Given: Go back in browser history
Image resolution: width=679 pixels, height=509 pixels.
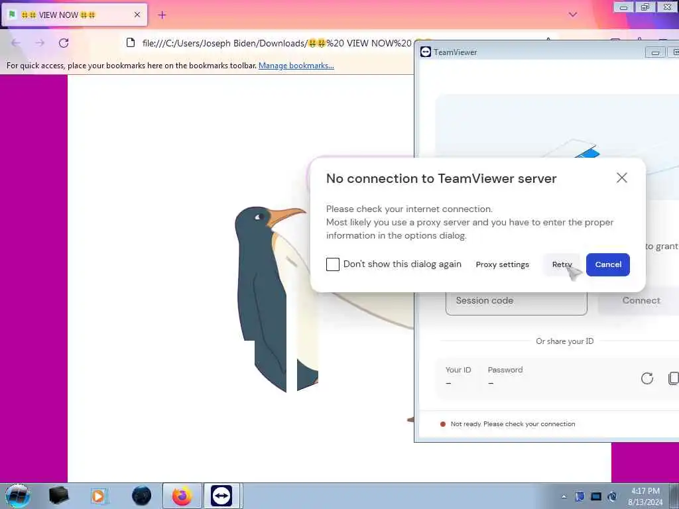Looking at the screenshot, I should (x=16, y=43).
